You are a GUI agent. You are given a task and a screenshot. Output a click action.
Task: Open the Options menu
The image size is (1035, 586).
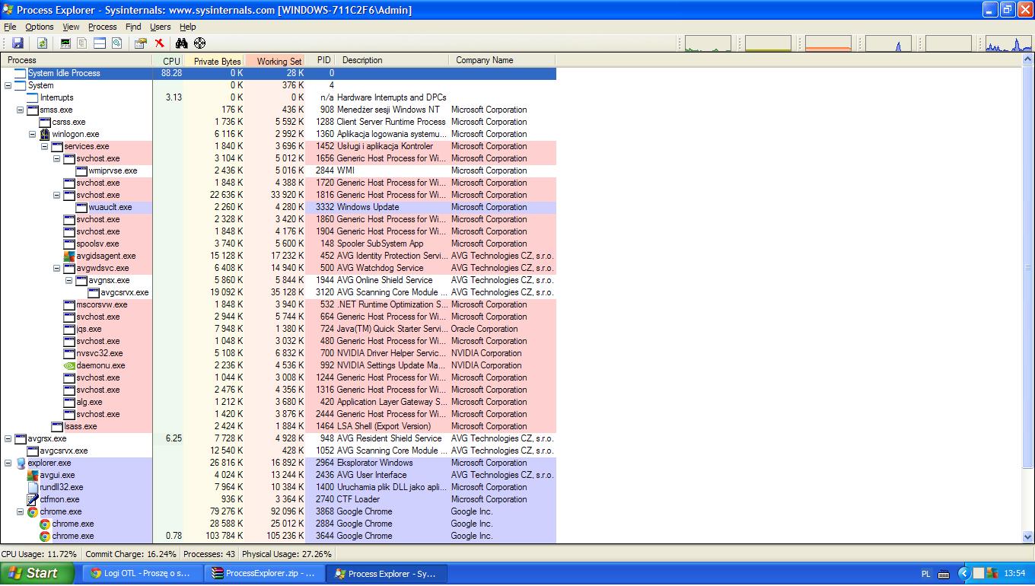click(40, 27)
